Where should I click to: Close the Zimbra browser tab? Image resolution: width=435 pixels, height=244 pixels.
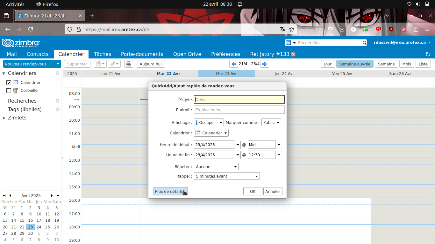point(80,16)
